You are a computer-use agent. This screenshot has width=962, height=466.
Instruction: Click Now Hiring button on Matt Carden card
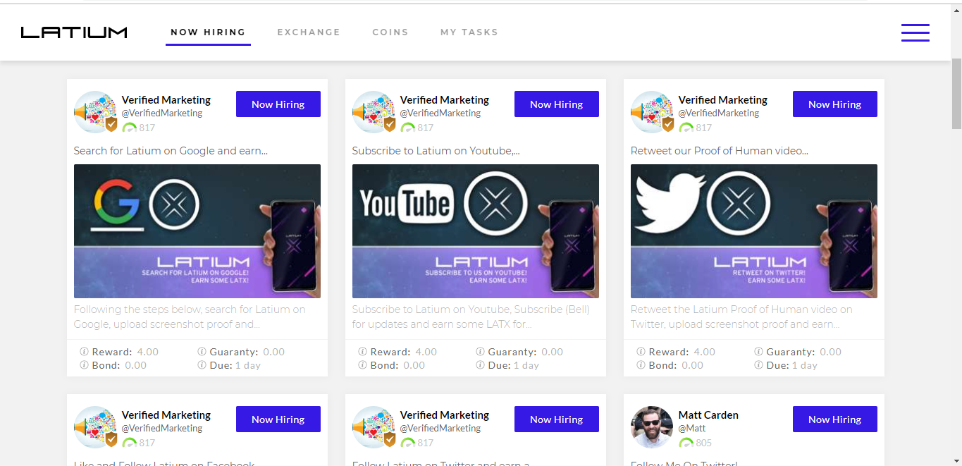835,419
